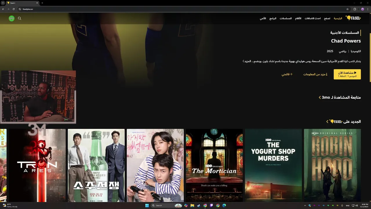Open The Mortician poster
Viewport: 371px width, 209px height.
click(214, 165)
